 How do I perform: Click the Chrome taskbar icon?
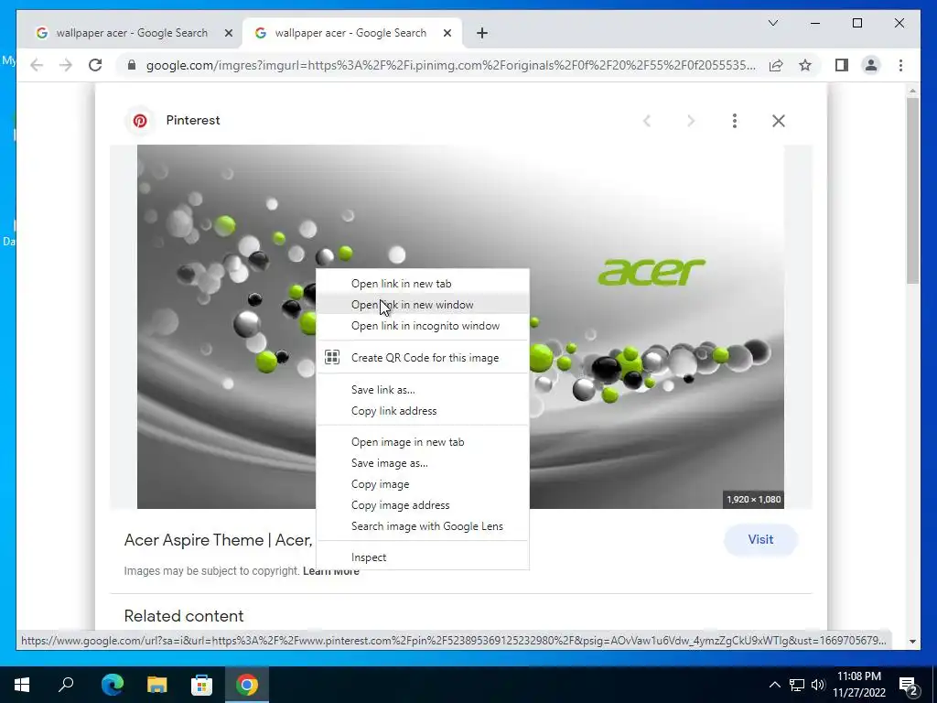coord(246,685)
